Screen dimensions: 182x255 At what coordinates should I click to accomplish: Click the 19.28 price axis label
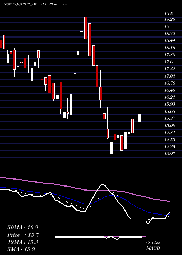point(170,19)
